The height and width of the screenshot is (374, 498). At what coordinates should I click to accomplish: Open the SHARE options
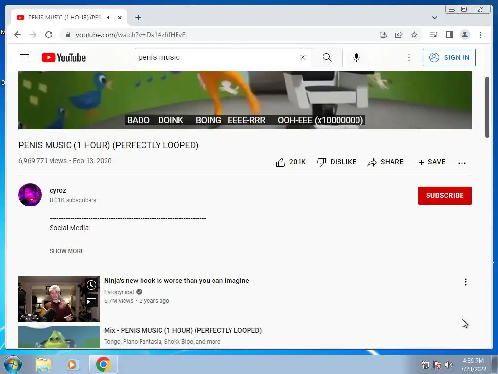[385, 162]
